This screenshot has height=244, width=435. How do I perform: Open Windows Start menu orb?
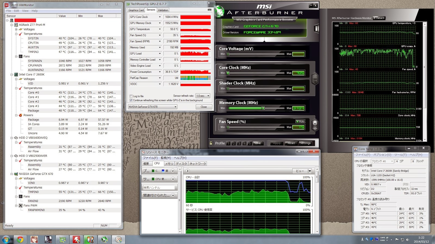point(6,239)
